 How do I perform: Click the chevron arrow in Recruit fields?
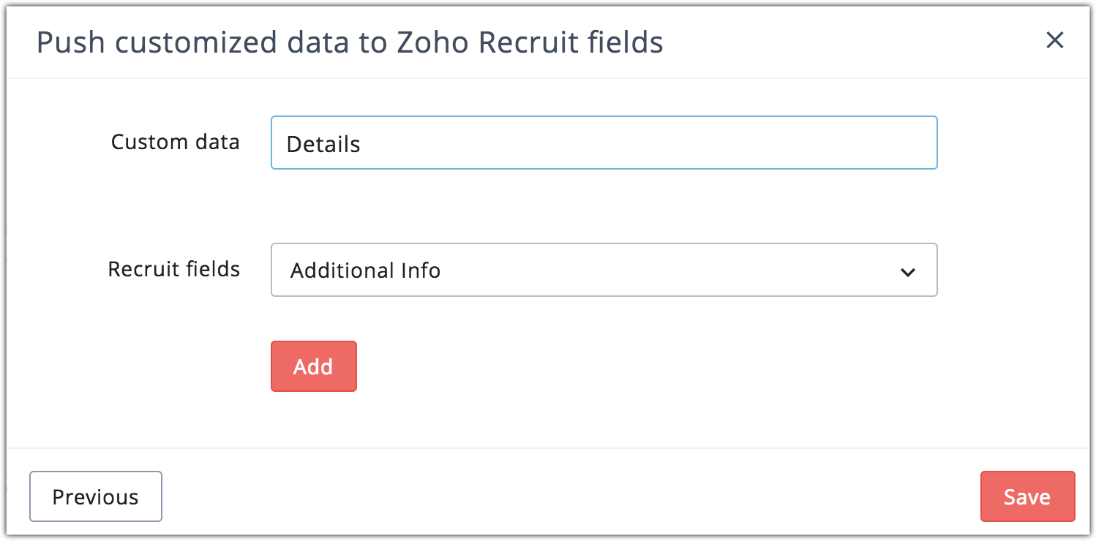point(907,272)
